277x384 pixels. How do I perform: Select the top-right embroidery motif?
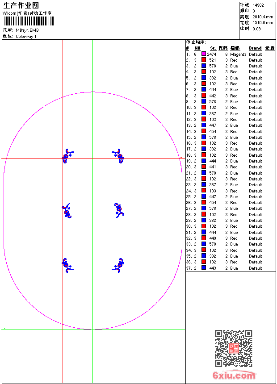118,155
